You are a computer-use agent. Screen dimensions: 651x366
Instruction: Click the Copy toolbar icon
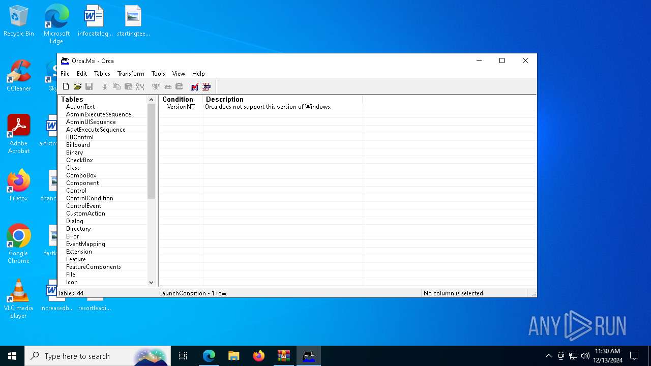pyautogui.click(x=116, y=87)
